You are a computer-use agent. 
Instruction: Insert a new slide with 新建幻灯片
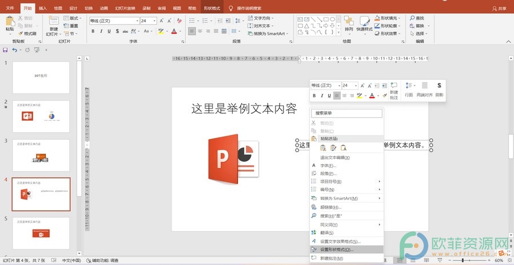tap(54, 26)
